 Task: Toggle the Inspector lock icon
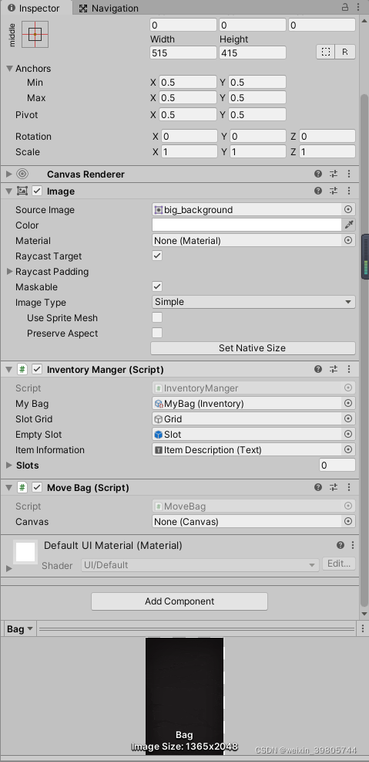coord(345,7)
